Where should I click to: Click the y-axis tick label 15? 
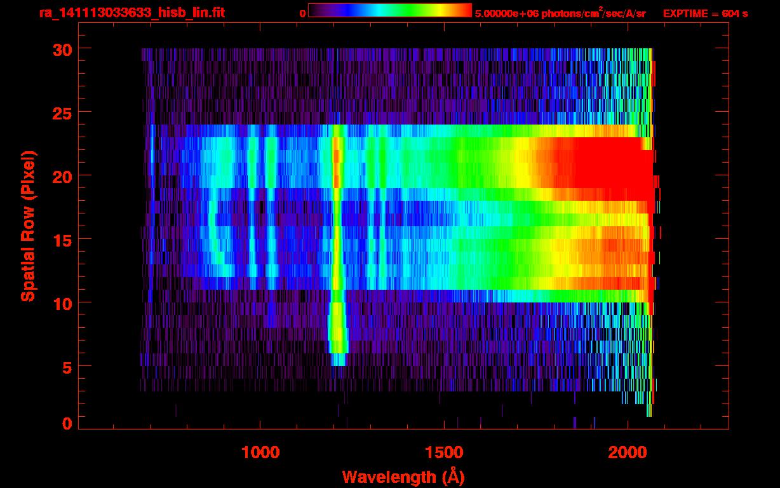(63, 240)
